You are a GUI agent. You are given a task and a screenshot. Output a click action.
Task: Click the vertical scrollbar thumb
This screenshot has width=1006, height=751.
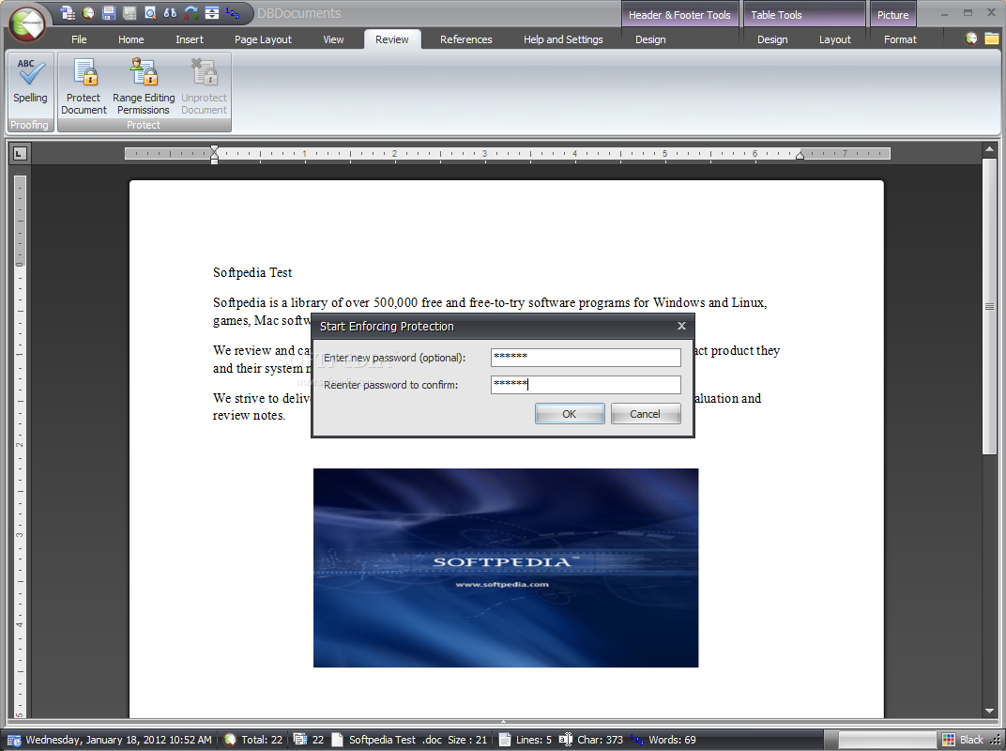989,307
